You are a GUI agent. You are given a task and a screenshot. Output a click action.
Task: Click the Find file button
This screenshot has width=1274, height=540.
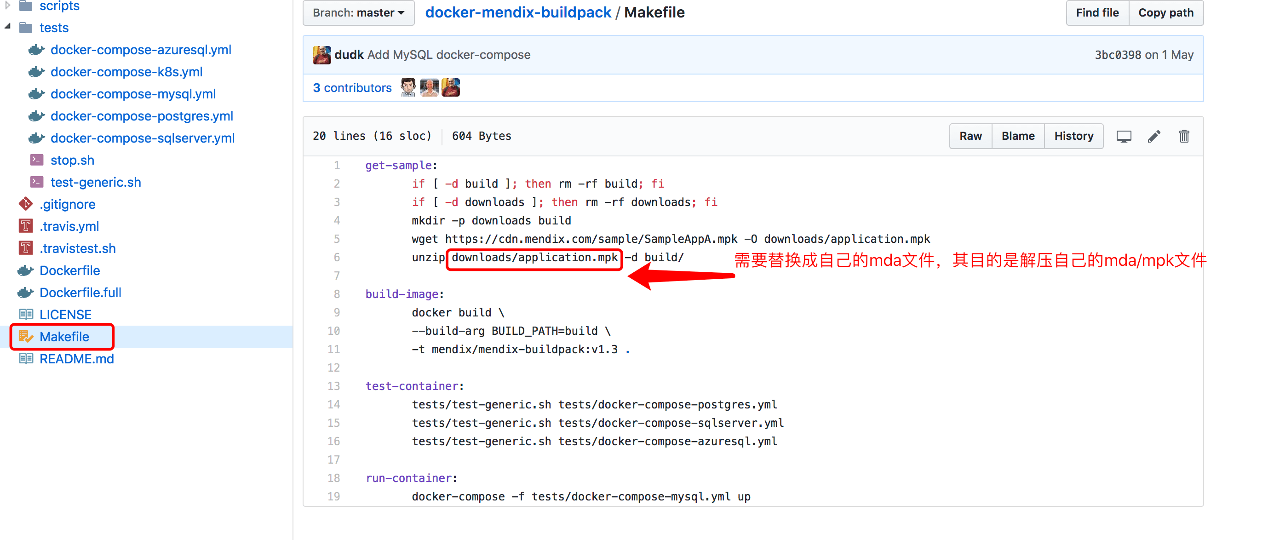pyautogui.click(x=1097, y=13)
